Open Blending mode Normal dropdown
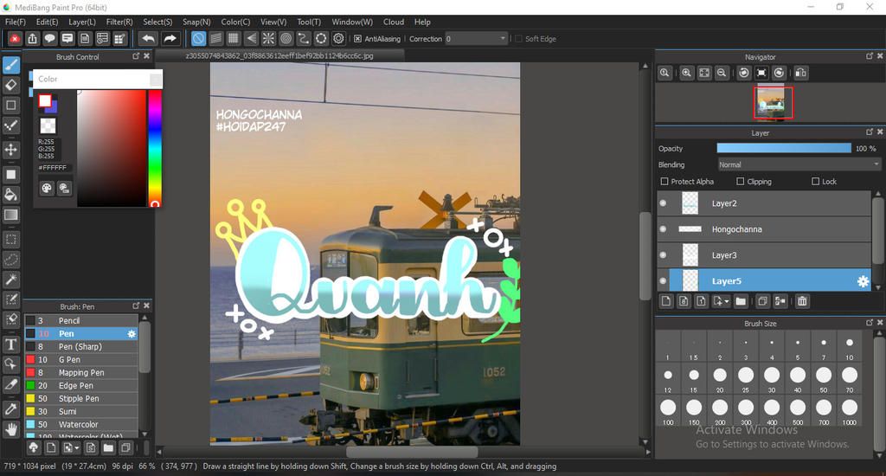This screenshot has width=886, height=476. pos(799,164)
